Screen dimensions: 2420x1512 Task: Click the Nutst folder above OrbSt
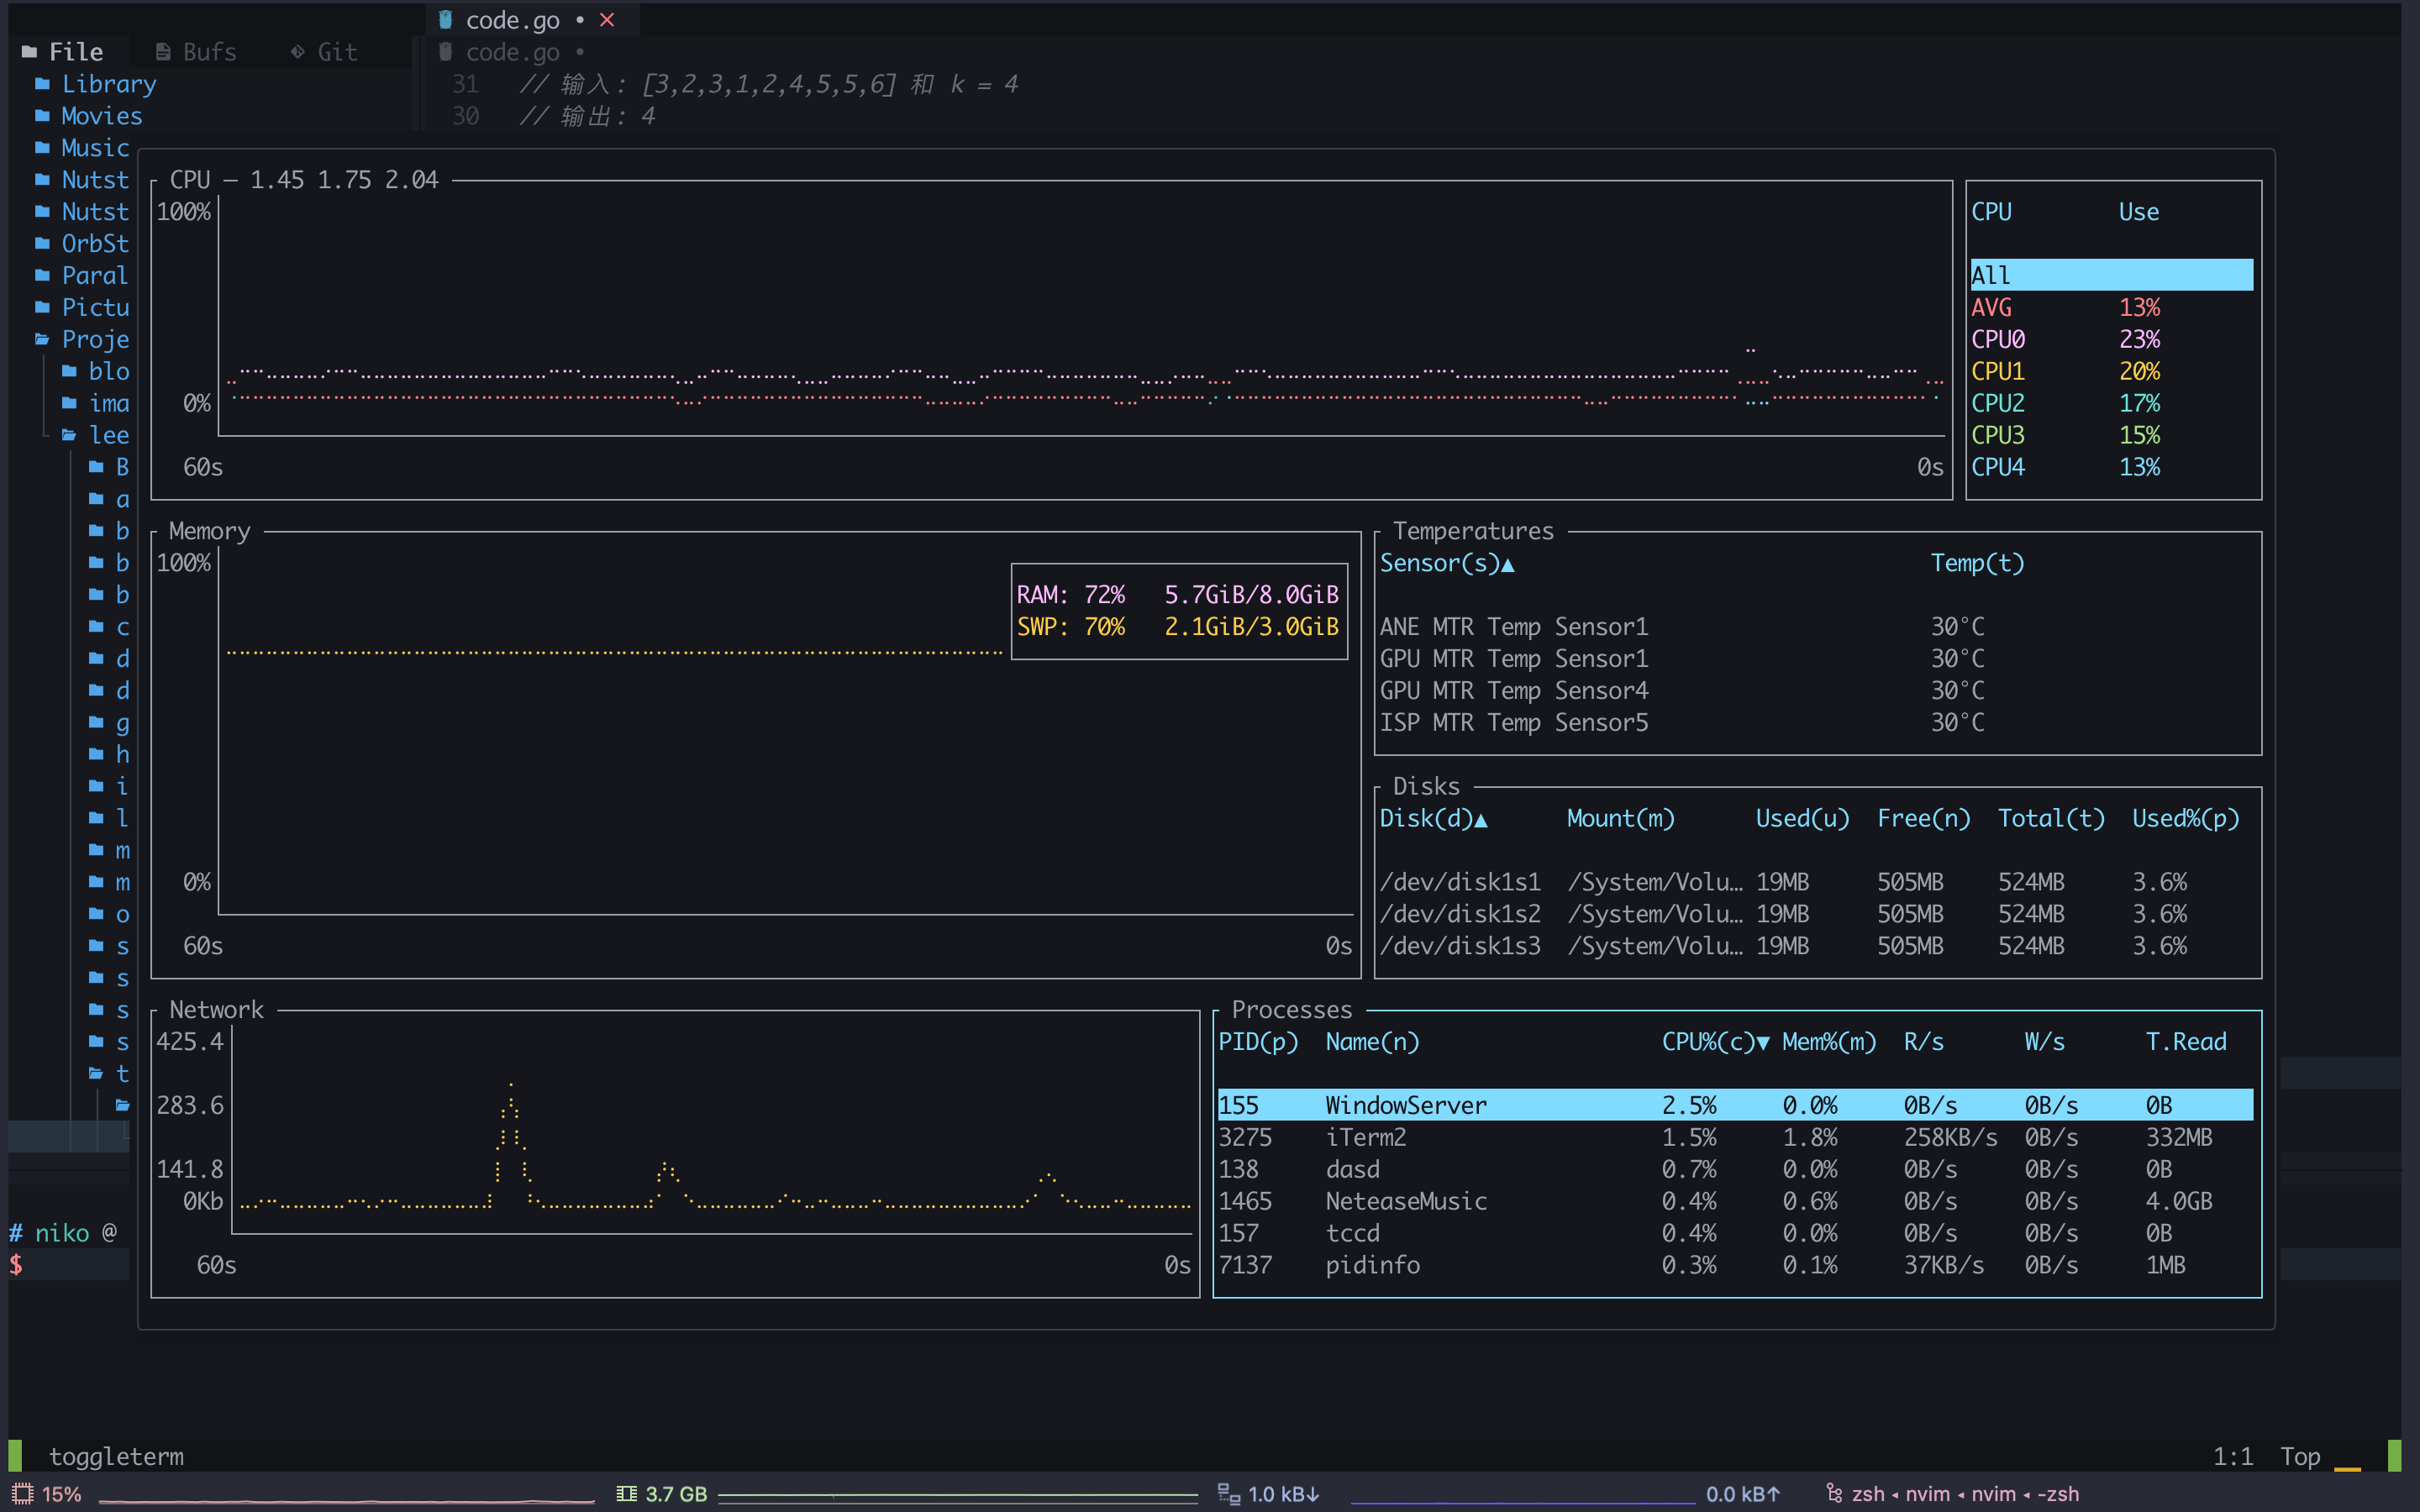tap(82, 212)
